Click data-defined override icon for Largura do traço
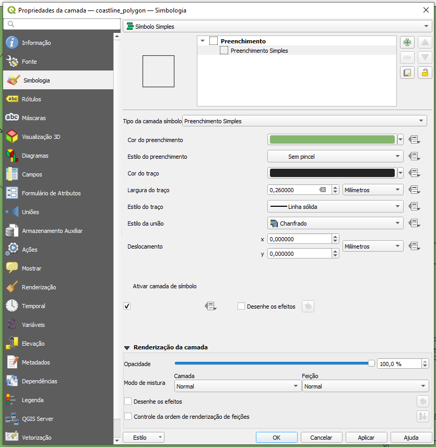This screenshot has height=447, width=436. point(415,190)
